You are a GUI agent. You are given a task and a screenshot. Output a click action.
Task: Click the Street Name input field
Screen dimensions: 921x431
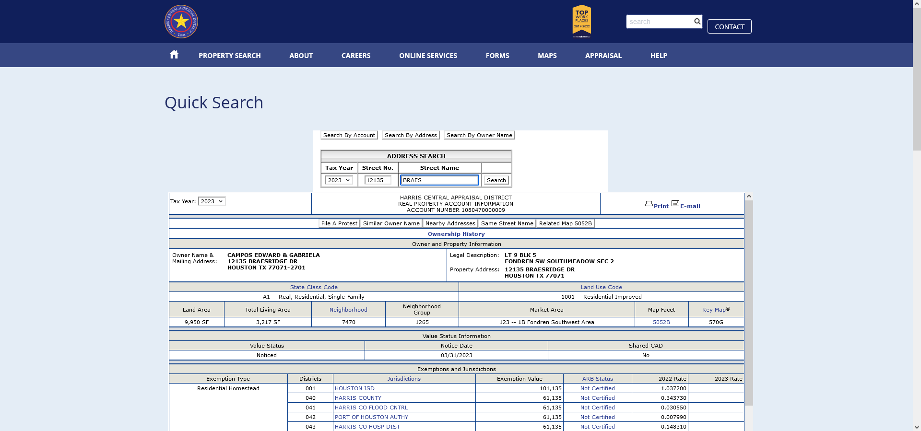click(439, 180)
